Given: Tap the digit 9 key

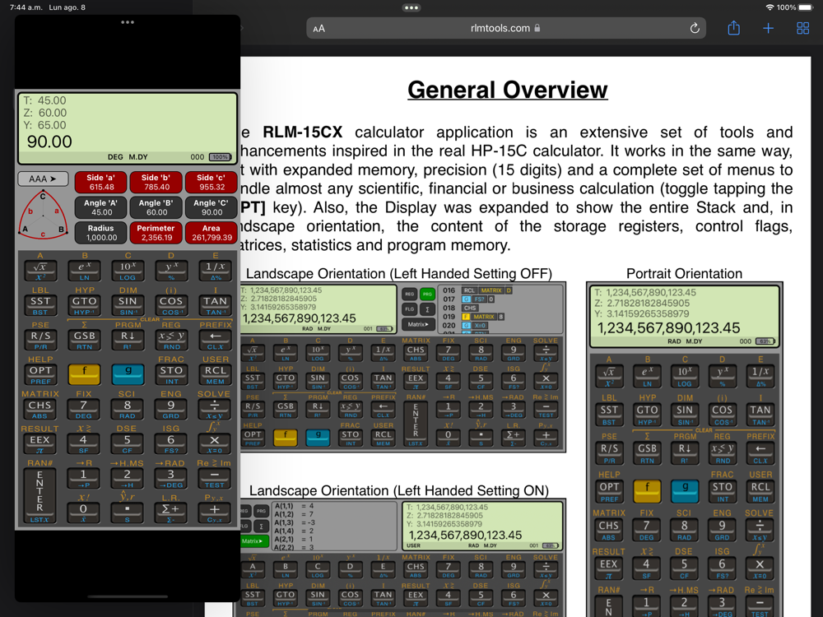Looking at the screenshot, I should 171,409.
